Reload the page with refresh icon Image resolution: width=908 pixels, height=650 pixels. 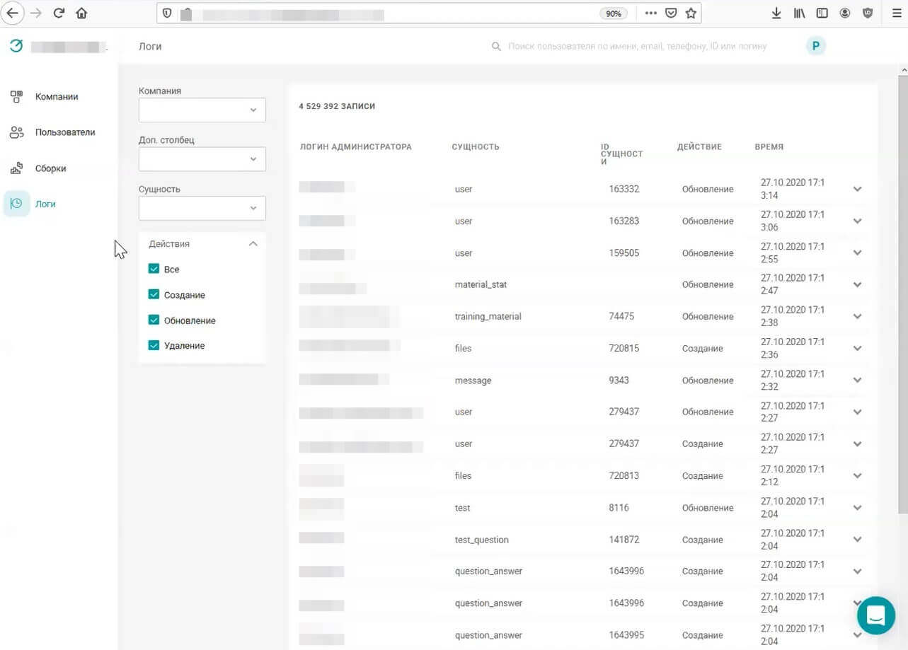tap(59, 13)
